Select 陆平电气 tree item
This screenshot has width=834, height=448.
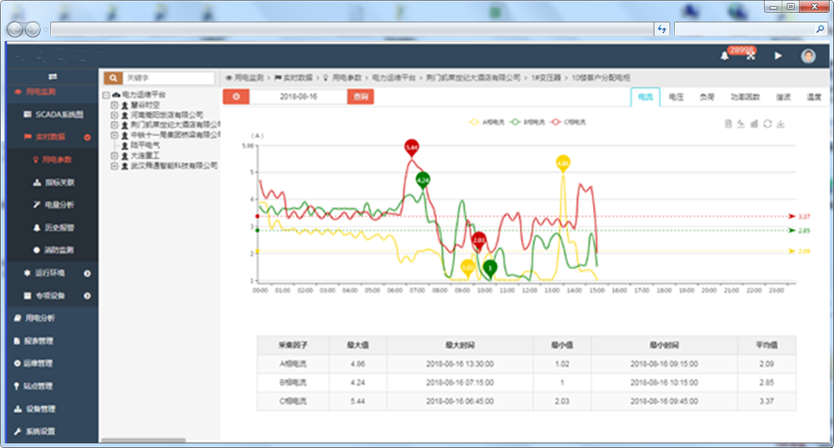[145, 145]
